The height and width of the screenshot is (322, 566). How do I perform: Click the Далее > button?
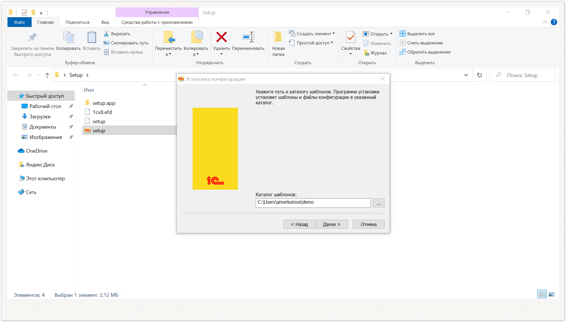[x=332, y=224]
